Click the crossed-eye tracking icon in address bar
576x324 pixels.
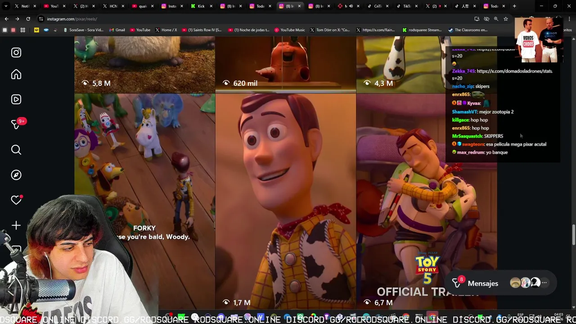[x=486, y=19]
